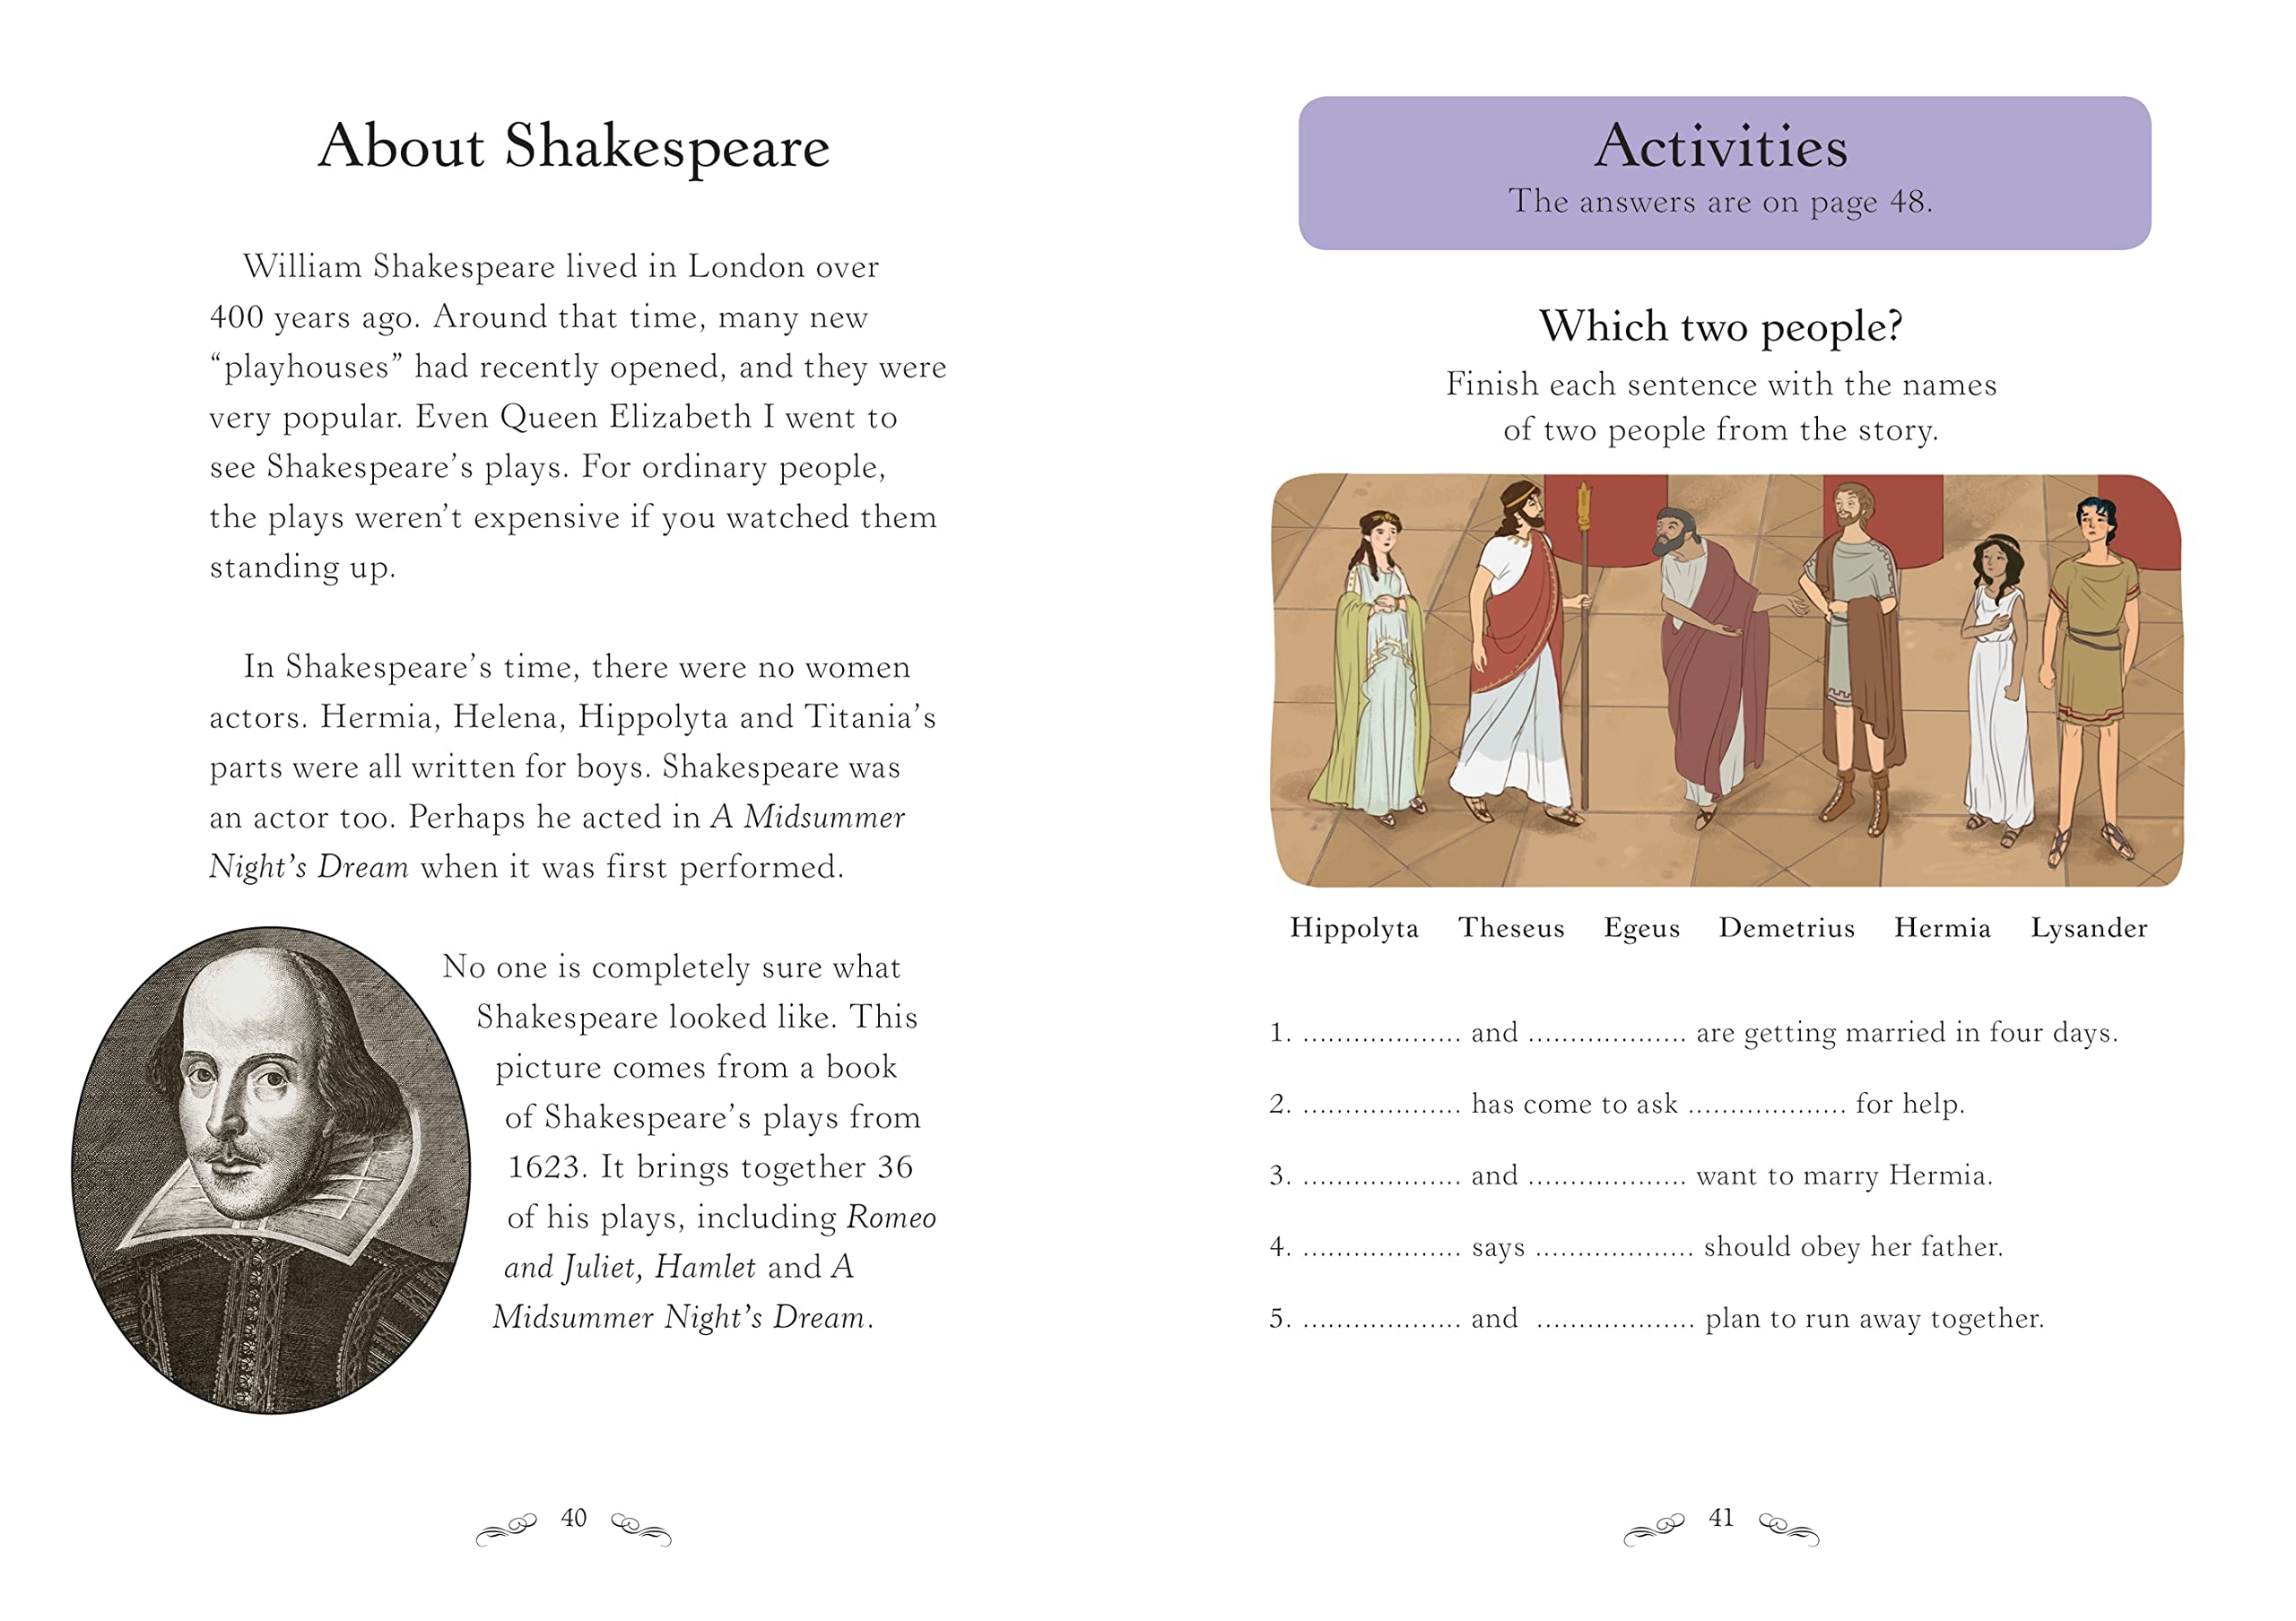Click second blank in sentence 2
The image size is (2296, 1621).
click(x=1766, y=1109)
